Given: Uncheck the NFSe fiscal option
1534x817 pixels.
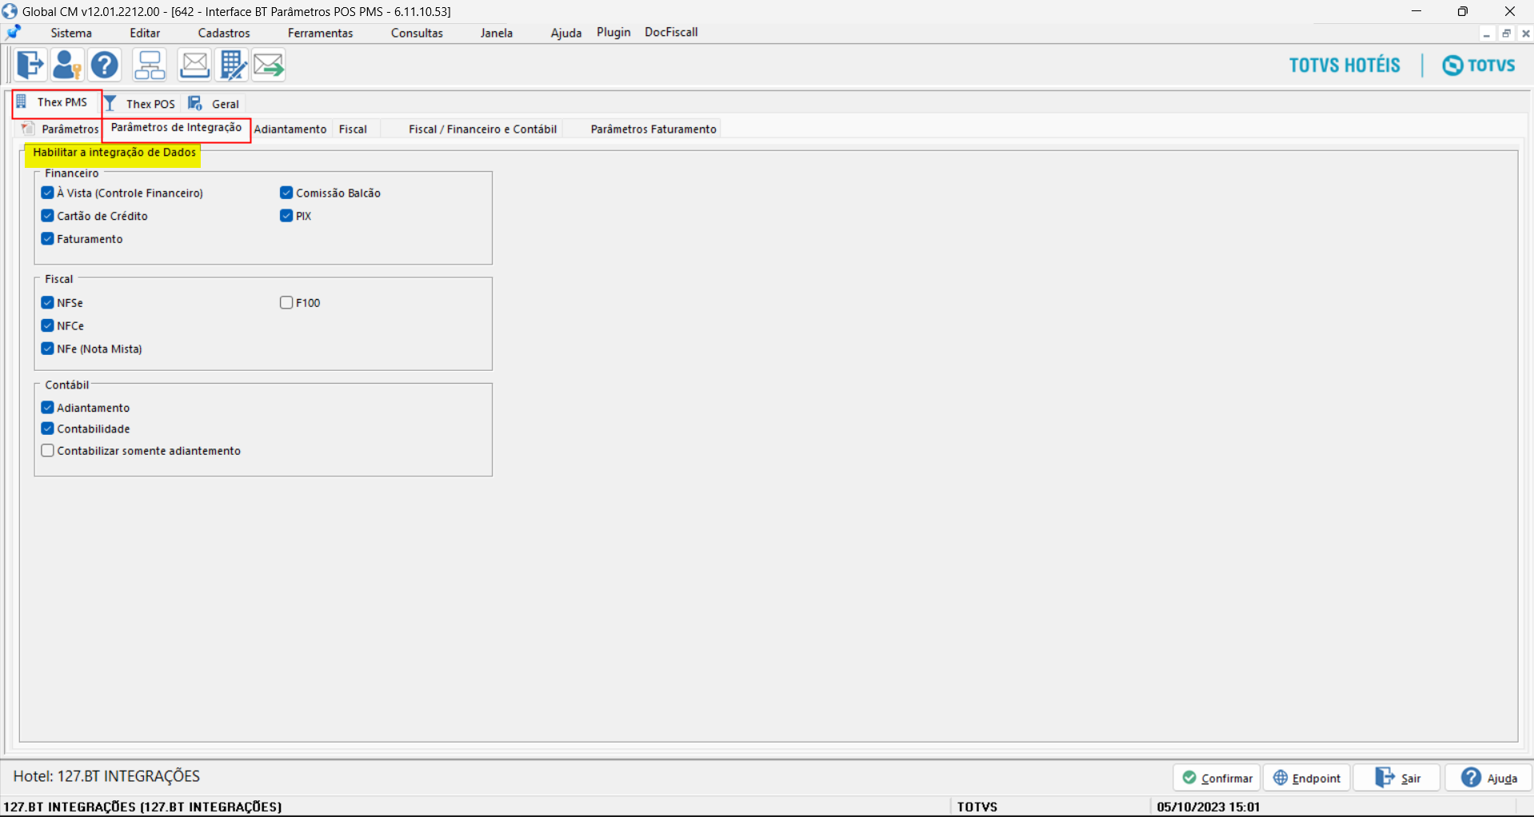Looking at the screenshot, I should [x=48, y=303].
